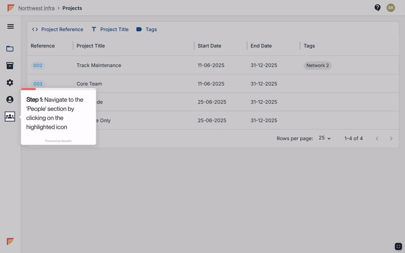The width and height of the screenshot is (405, 253).
Task: Open the SK user avatar
Action: point(390,8)
